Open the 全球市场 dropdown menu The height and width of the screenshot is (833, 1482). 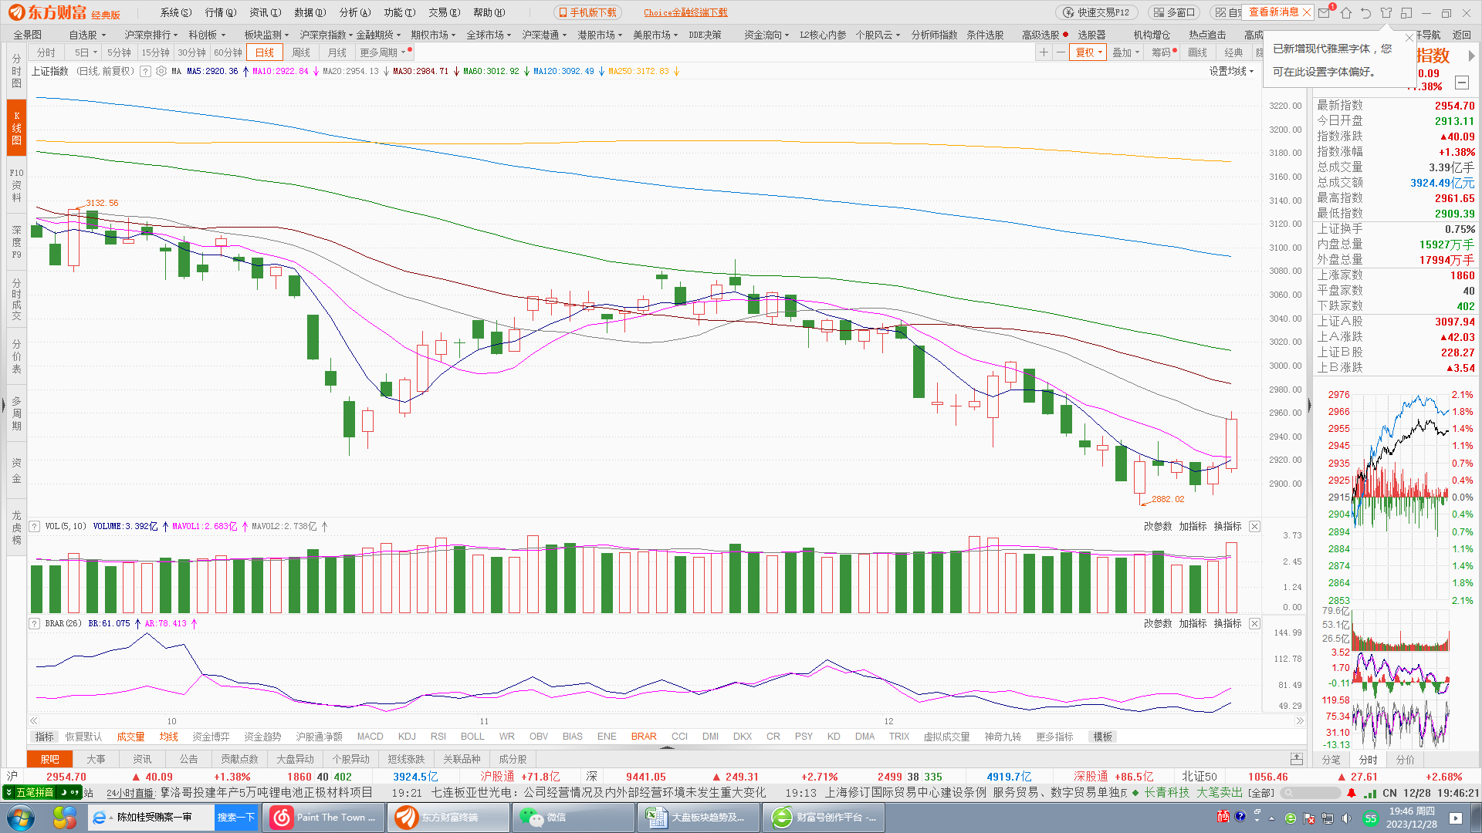tap(489, 35)
